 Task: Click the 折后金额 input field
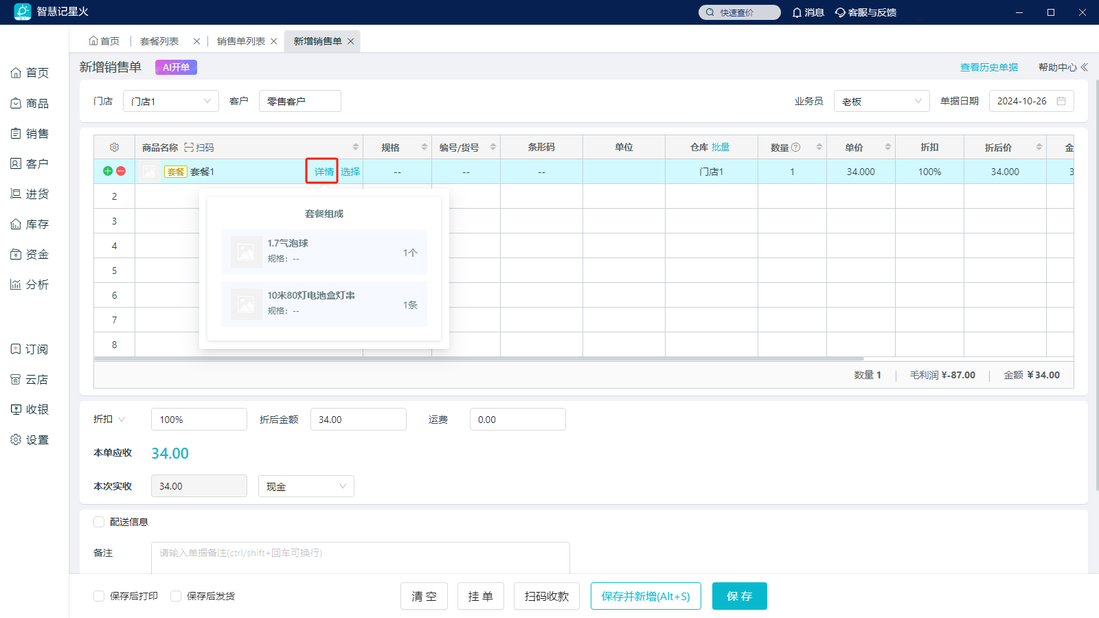click(x=359, y=419)
